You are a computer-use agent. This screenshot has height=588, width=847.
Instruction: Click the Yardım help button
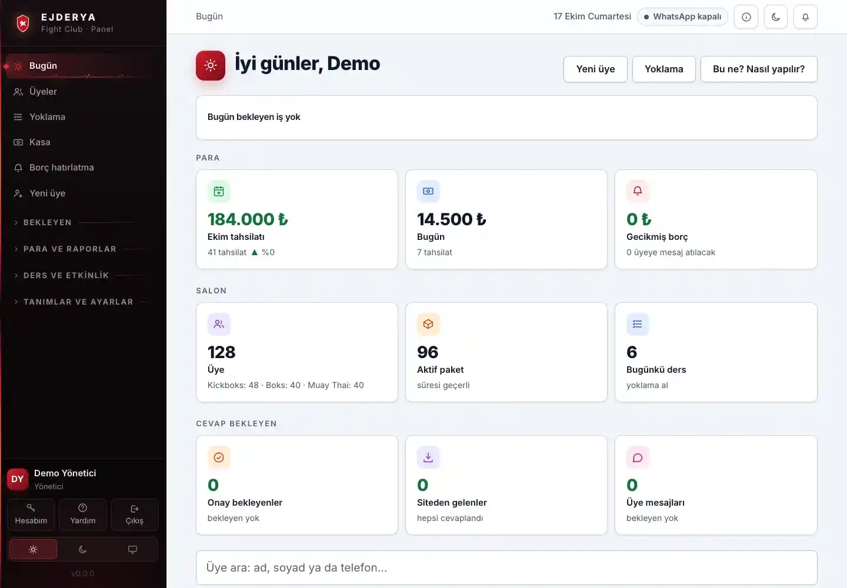(83, 514)
